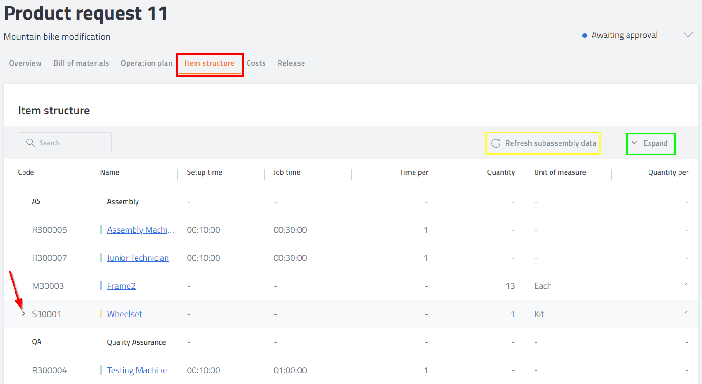Open the Assembly Machi... link
The height and width of the screenshot is (384, 702).
(x=140, y=230)
